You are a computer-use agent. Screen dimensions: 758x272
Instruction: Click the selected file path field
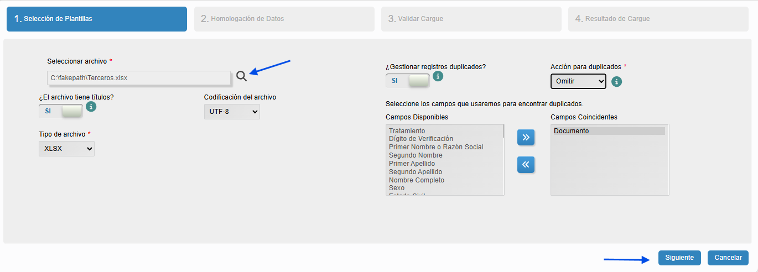(x=139, y=78)
